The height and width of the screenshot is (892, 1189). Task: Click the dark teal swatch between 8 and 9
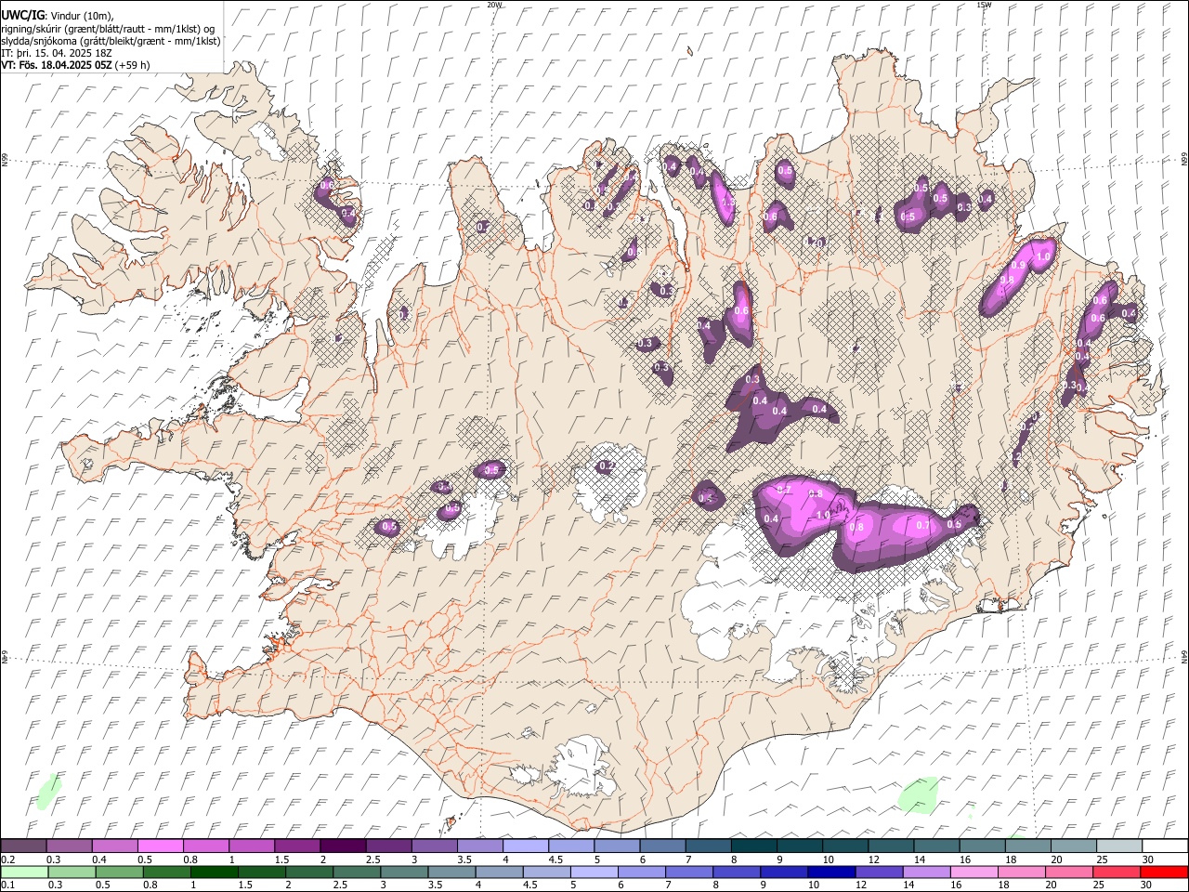754,846
